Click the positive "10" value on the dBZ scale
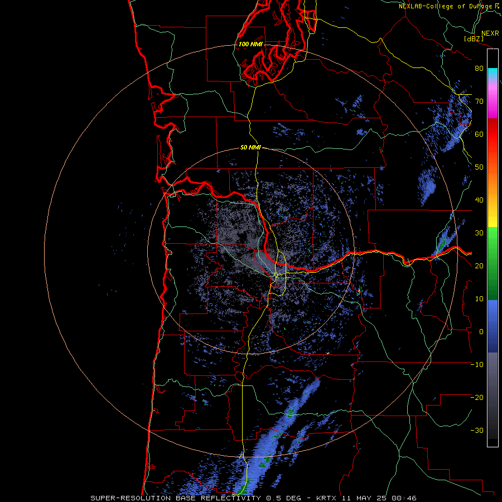 click(x=479, y=299)
